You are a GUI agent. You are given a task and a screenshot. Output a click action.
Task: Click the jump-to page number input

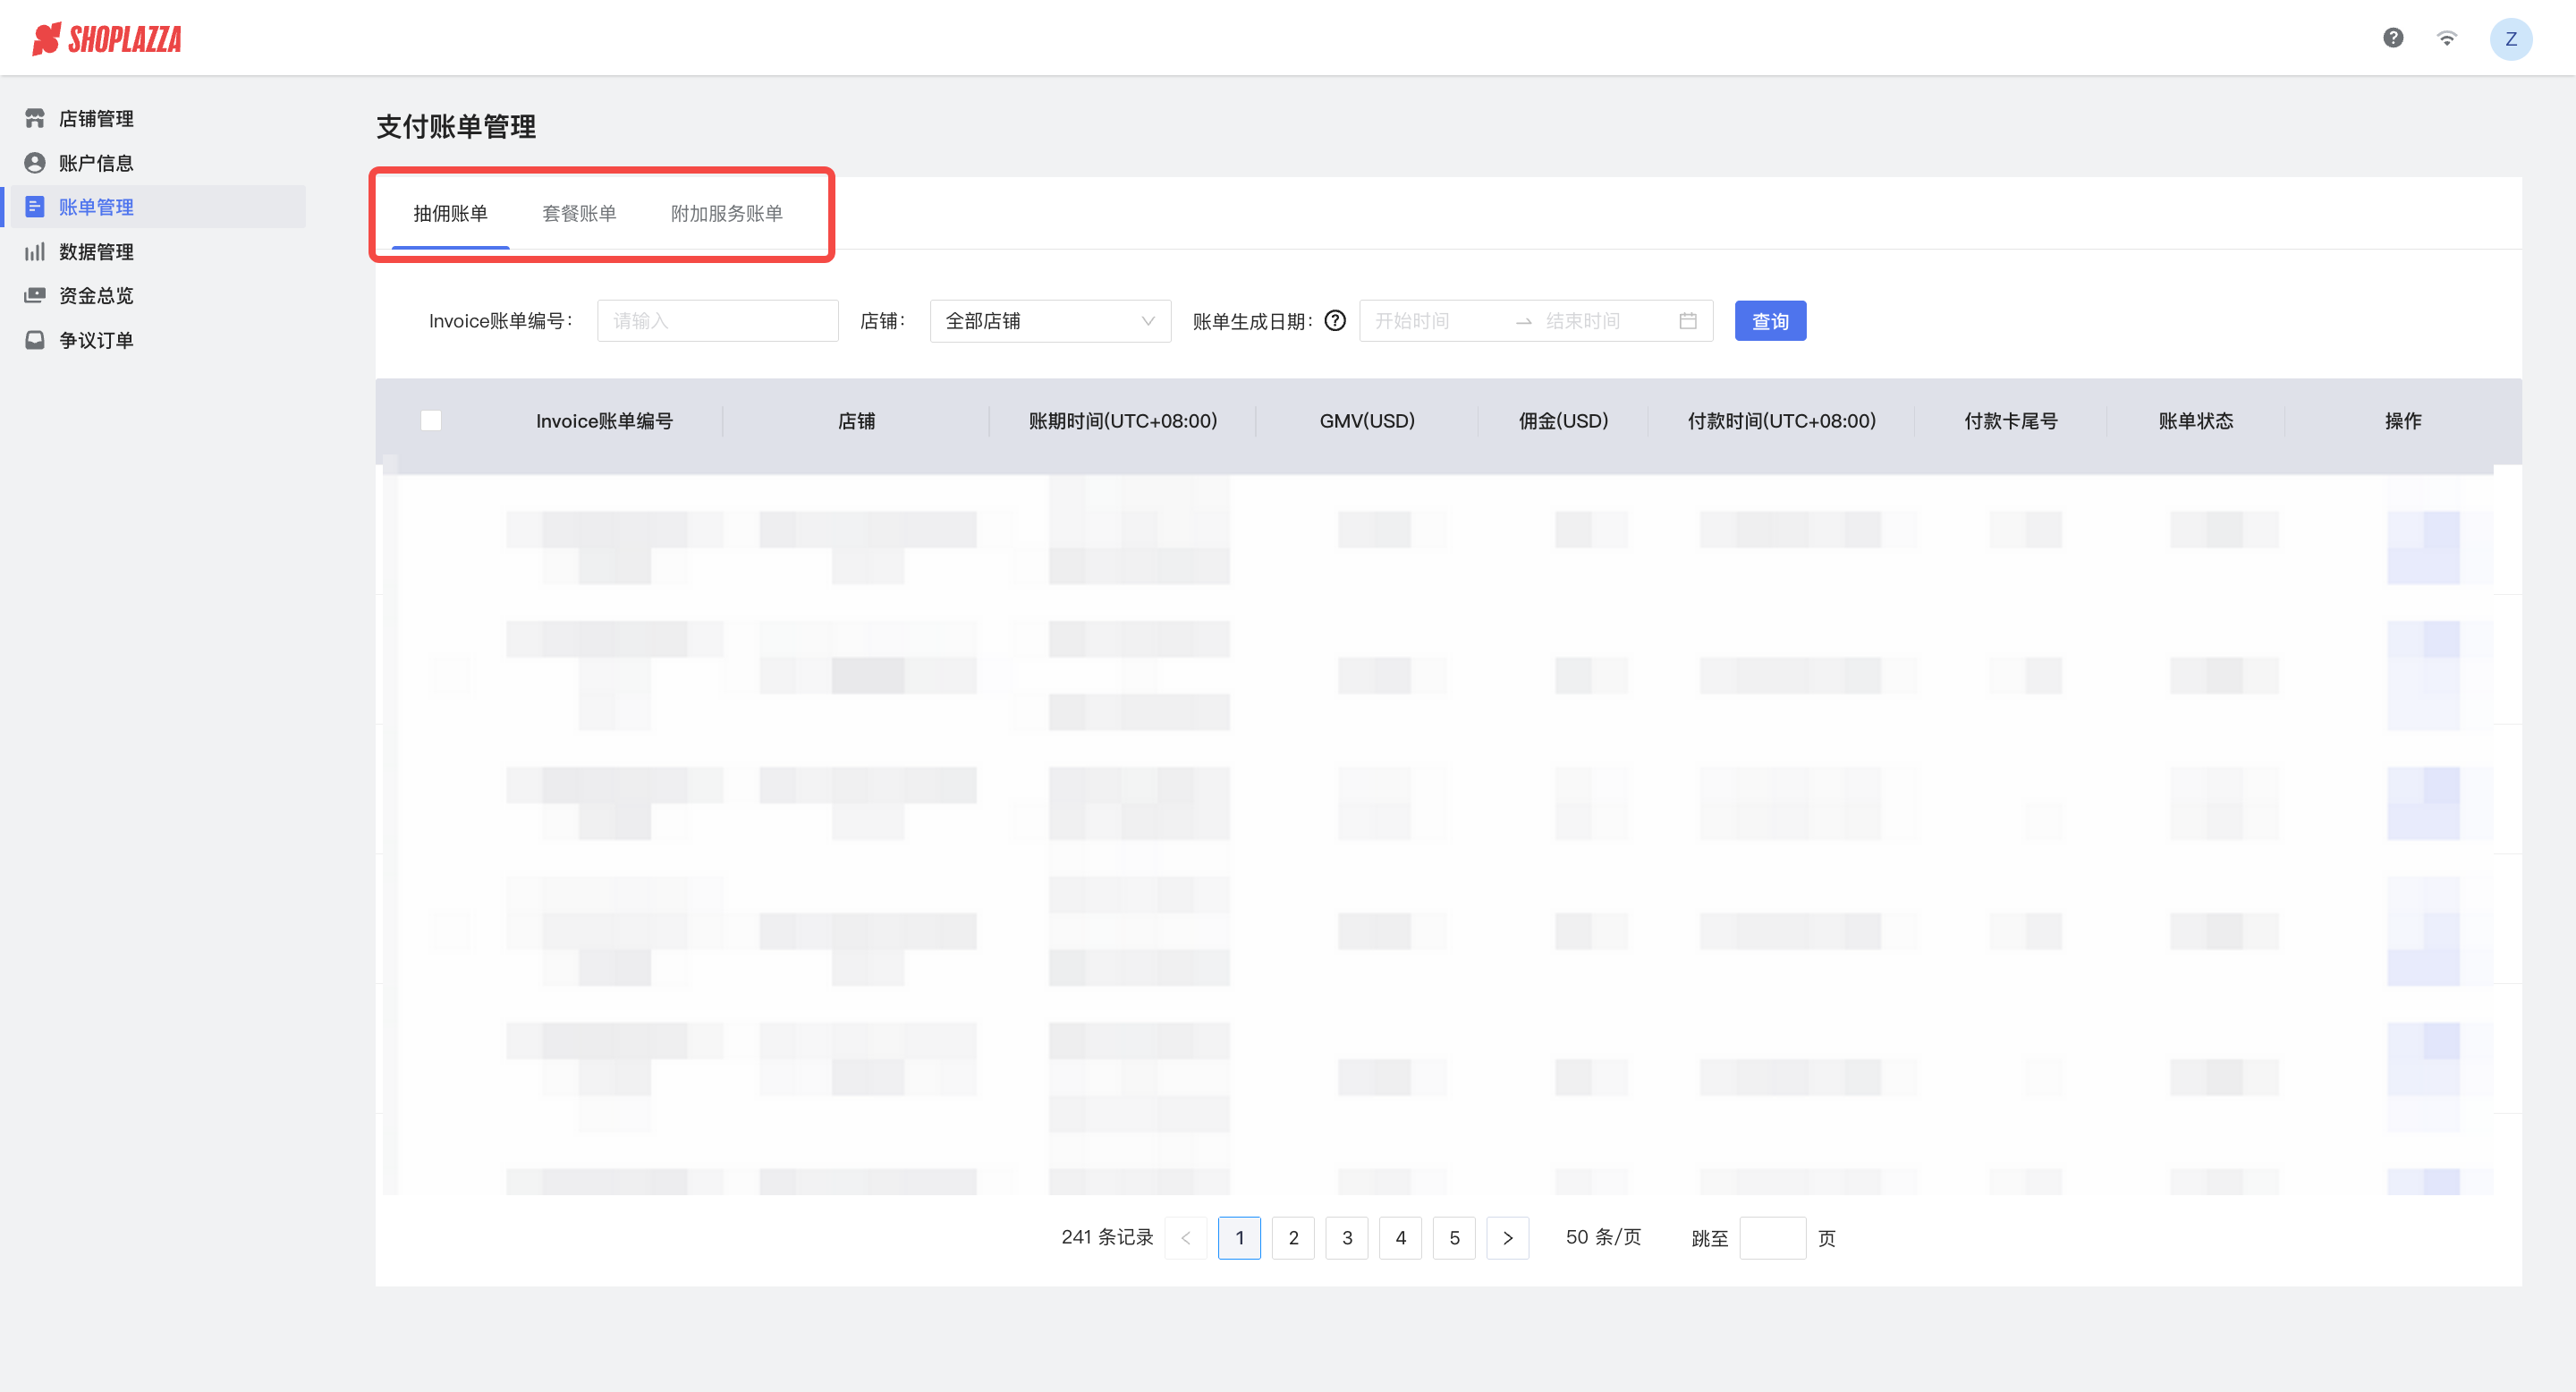(x=1772, y=1238)
